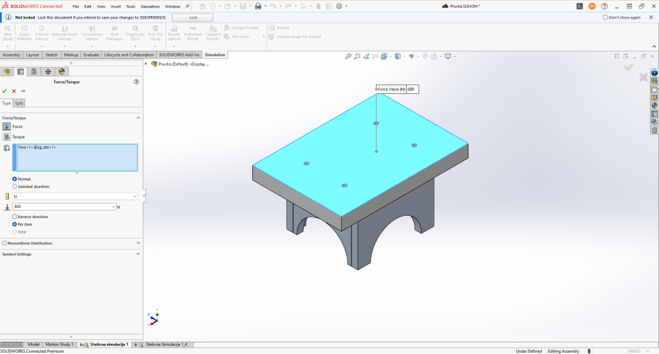The image size is (659, 354).
Task: Open user profile orange avatar
Action: [x=592, y=6]
